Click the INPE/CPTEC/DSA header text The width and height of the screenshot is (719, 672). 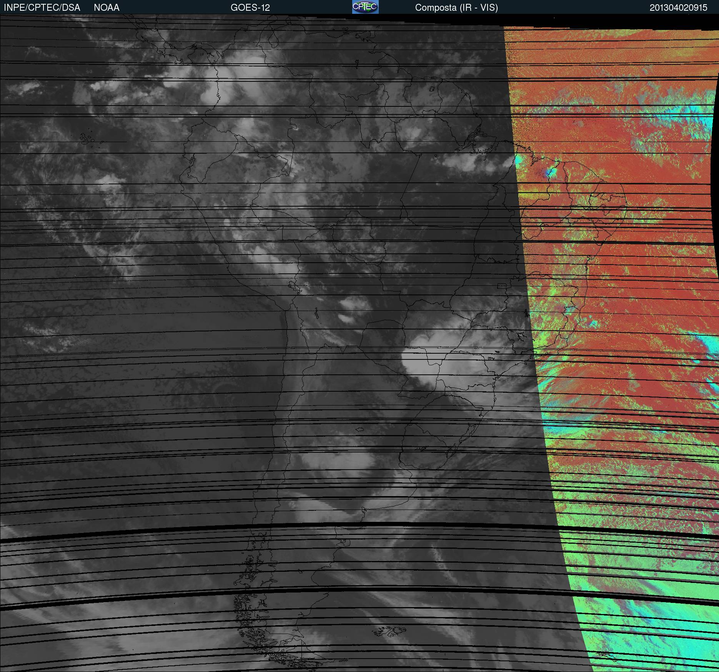[42, 8]
